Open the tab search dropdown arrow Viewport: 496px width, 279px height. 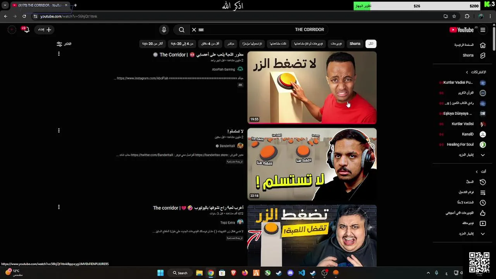coord(5,5)
